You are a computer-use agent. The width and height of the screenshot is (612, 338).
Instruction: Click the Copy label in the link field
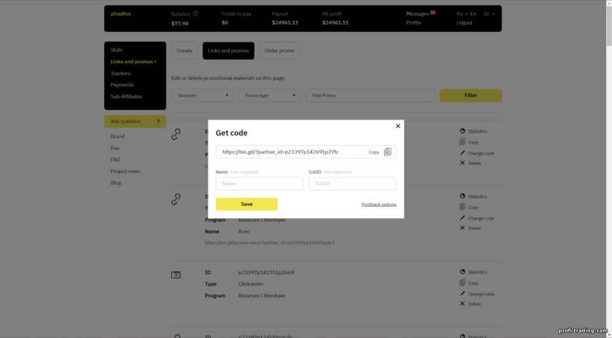point(374,152)
